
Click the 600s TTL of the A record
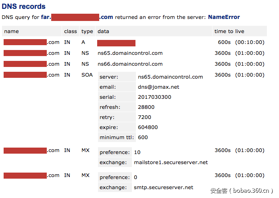(224, 42)
